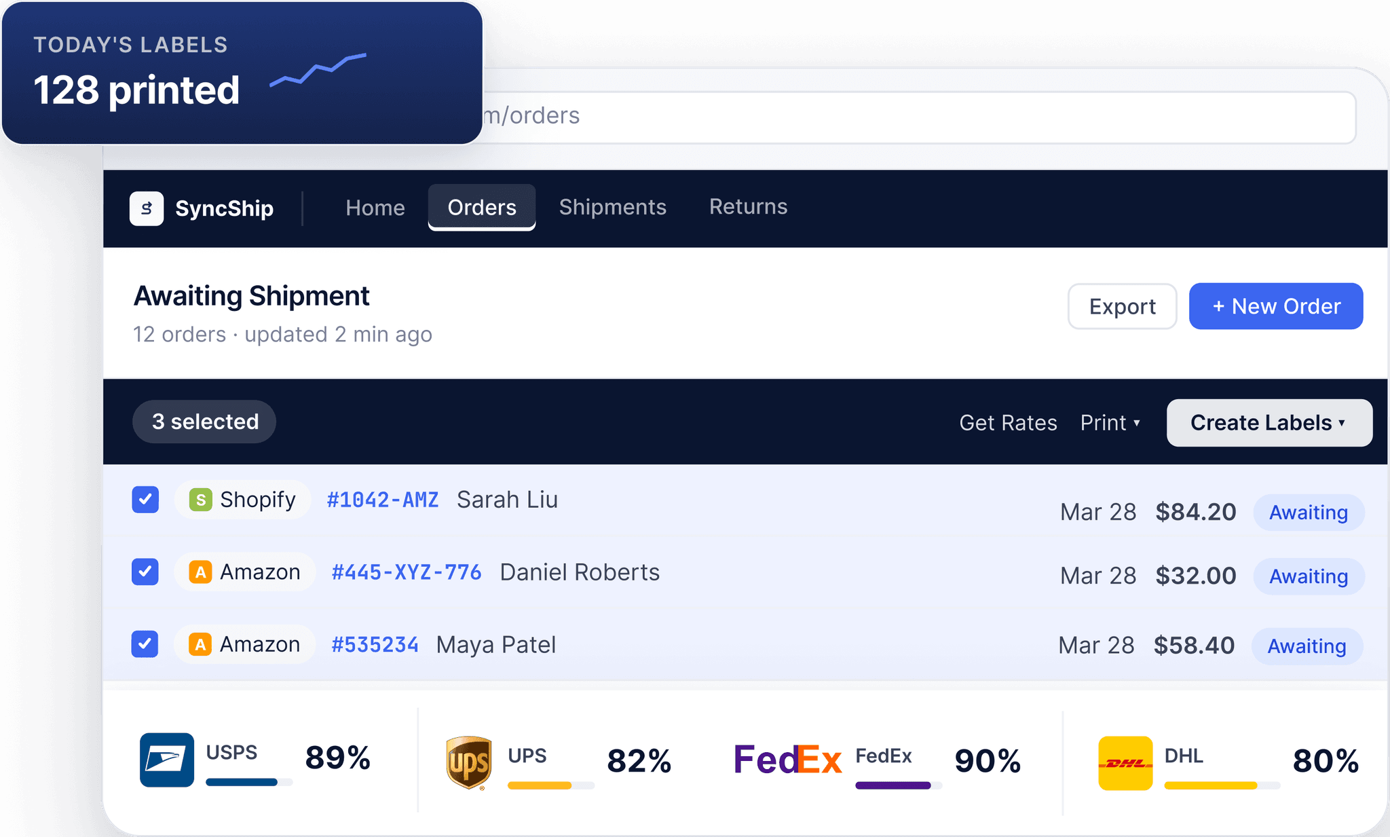The height and width of the screenshot is (837, 1390).
Task: Click the SyncShip brand name
Action: coord(225,208)
